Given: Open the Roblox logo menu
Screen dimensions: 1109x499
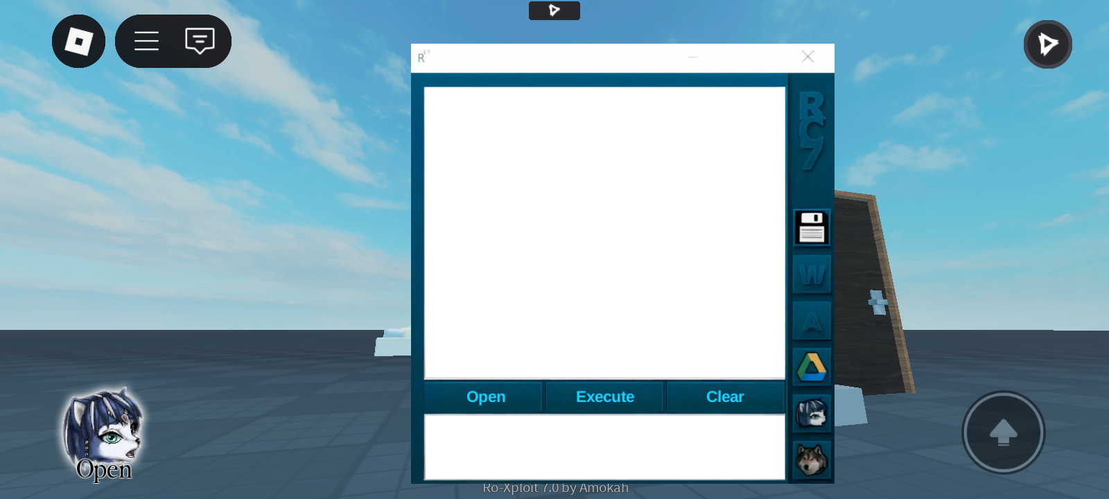Looking at the screenshot, I should (x=78, y=42).
